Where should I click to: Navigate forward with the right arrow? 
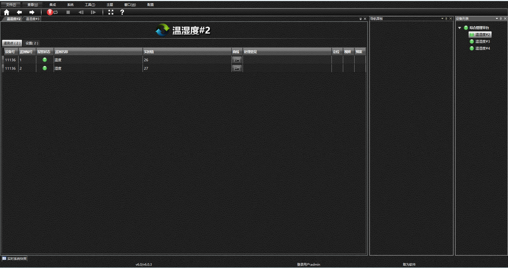pos(32,12)
